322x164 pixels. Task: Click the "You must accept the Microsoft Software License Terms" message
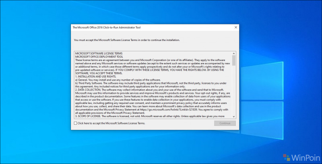pyautogui.click(x=127, y=40)
